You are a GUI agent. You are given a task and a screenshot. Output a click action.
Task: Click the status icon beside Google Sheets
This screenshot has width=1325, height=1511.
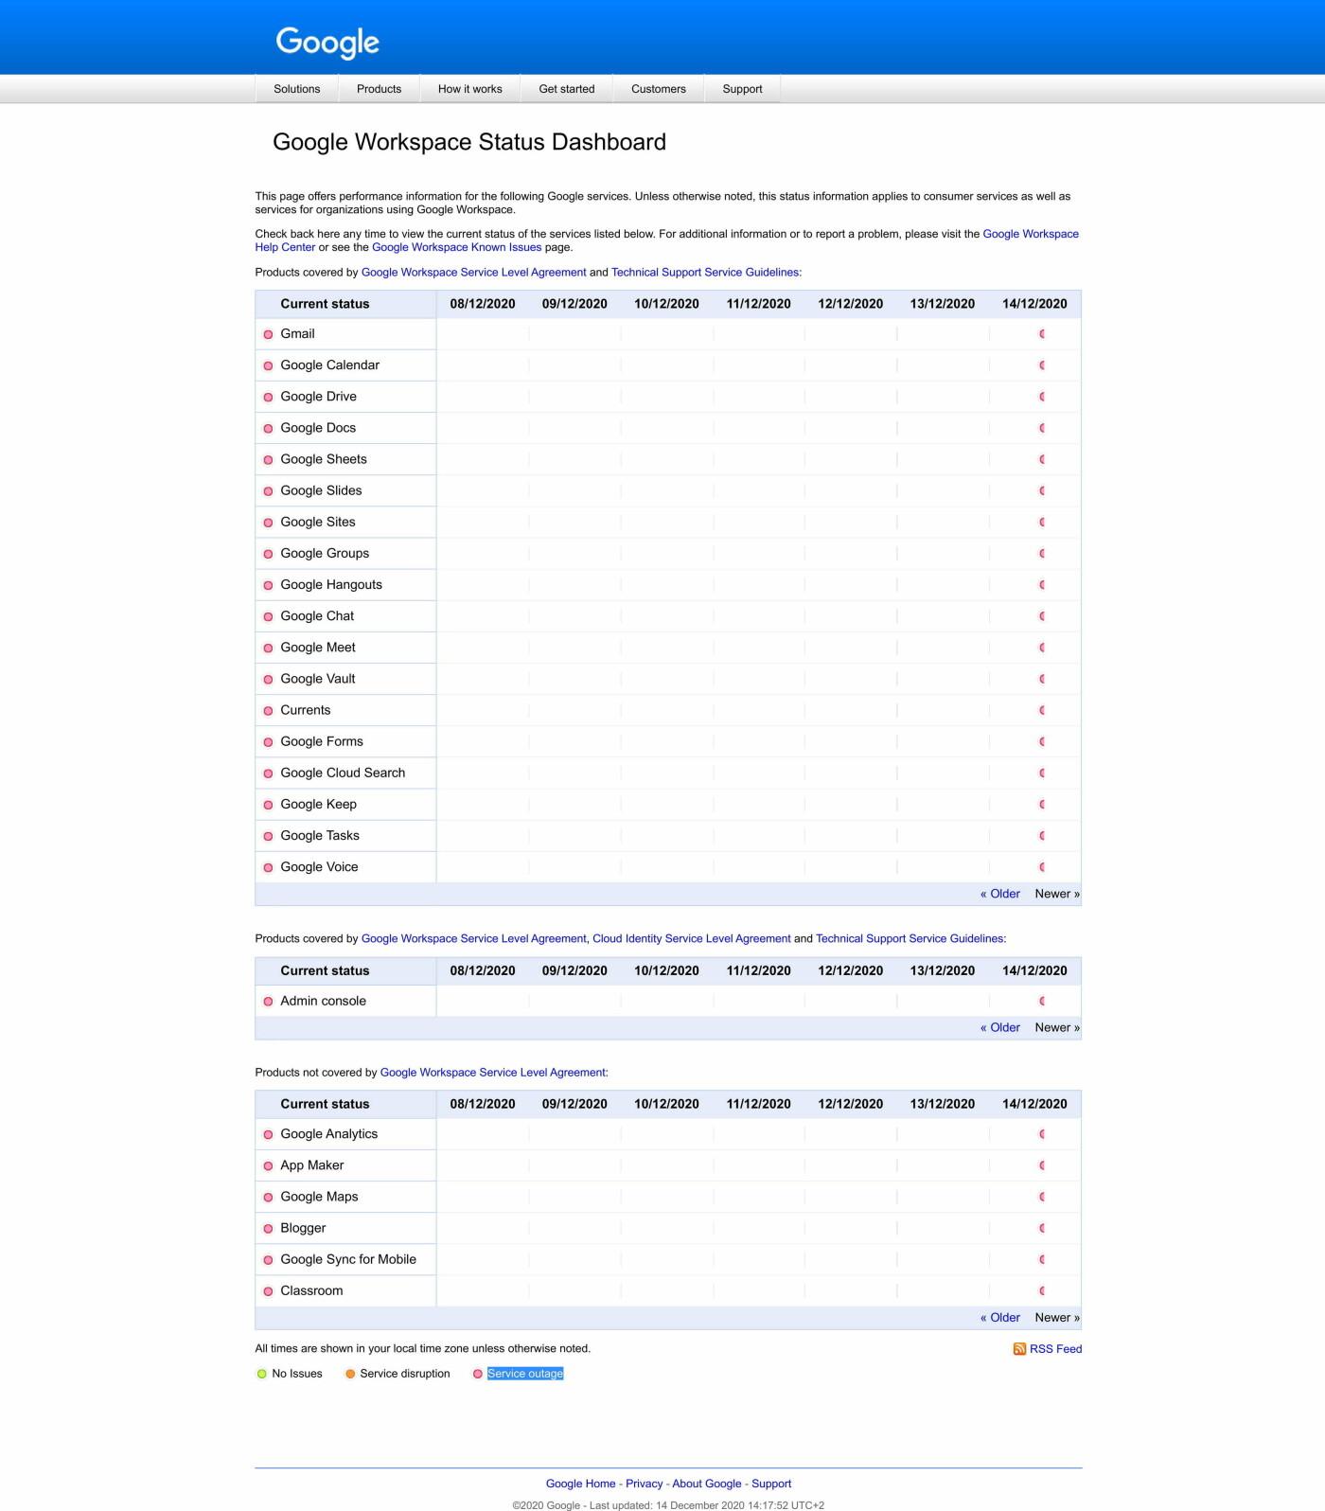pyautogui.click(x=268, y=459)
